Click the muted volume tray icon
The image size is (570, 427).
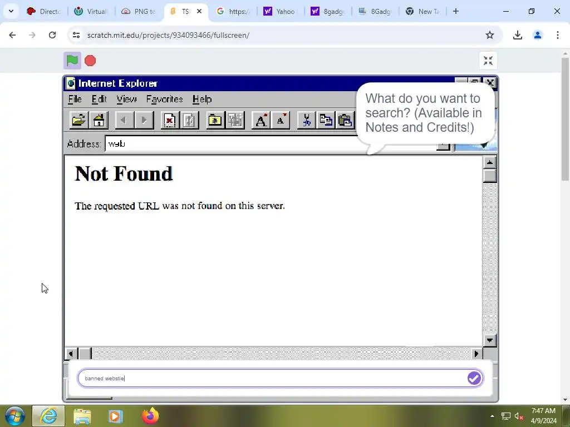[519, 416]
